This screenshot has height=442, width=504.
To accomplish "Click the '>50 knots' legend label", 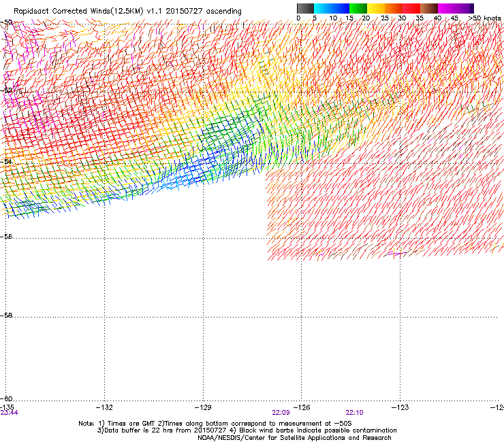I will (484, 18).
